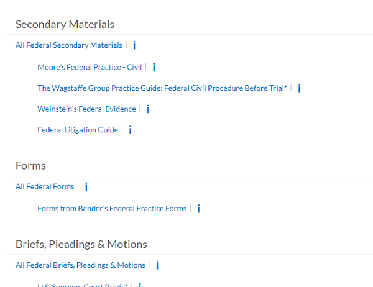Select The Wagstaffe Group Practice Guide link
The height and width of the screenshot is (287, 373).
[162, 88]
